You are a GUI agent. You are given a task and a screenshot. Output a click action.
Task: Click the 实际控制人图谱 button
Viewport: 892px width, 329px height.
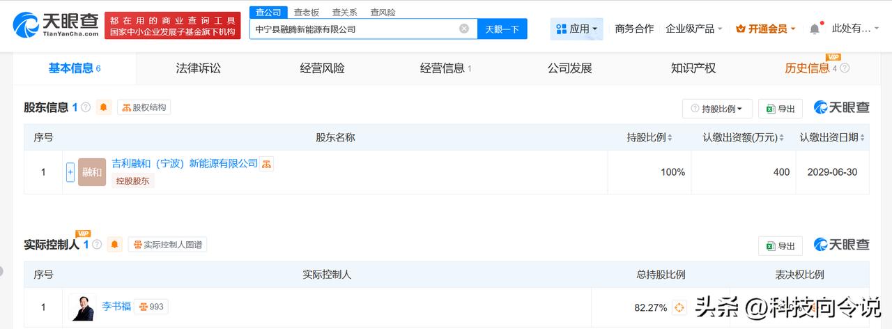pos(167,245)
